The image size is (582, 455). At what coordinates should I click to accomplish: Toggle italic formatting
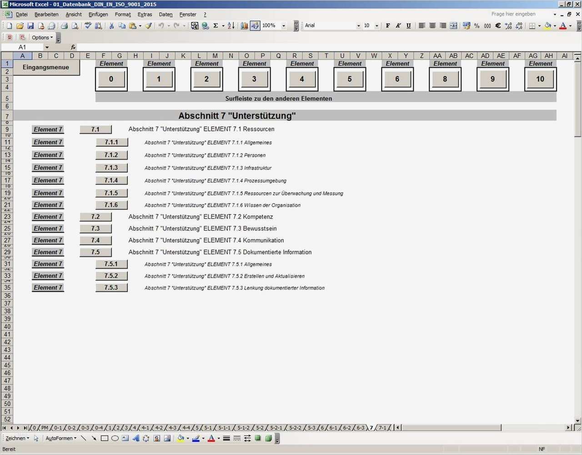pyautogui.click(x=398, y=25)
